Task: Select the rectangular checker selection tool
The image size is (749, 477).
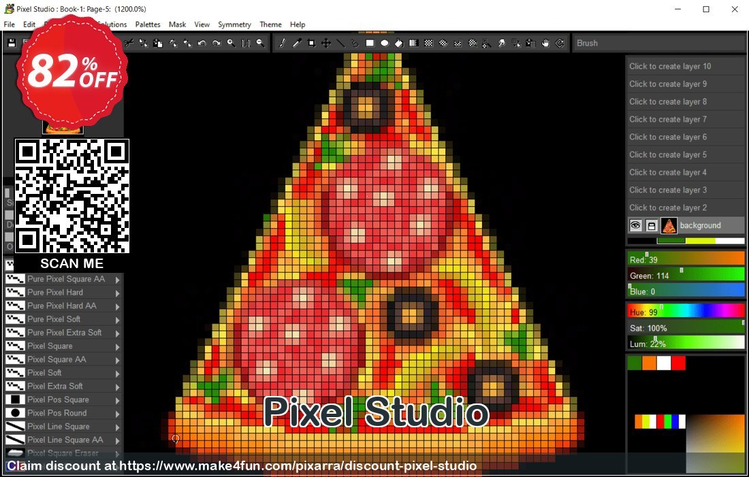Action: click(x=428, y=43)
